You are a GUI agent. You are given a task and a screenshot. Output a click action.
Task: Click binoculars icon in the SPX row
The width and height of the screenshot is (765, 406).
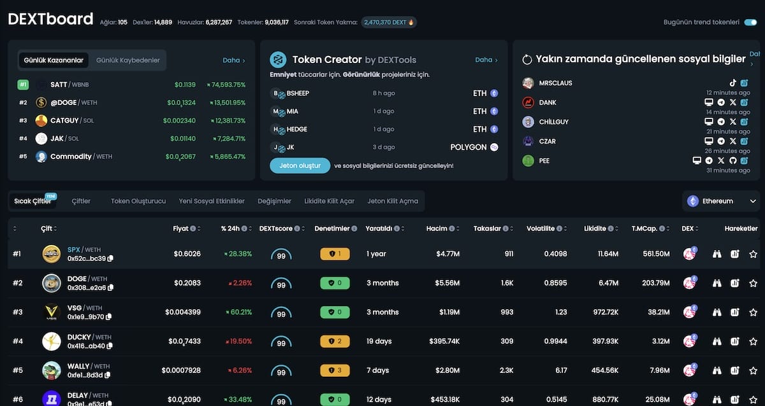[x=717, y=254]
